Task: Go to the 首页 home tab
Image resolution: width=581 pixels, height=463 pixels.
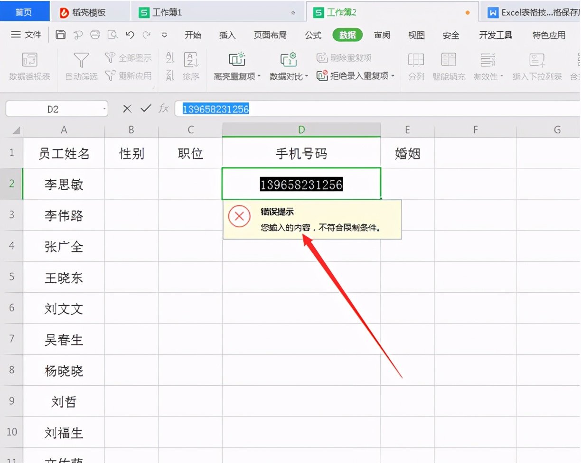Action: 24,12
